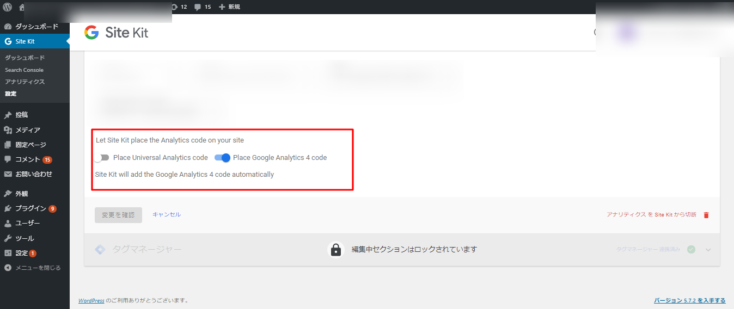
Task: Enable Place Universal Analytics code switch
Action: (101, 158)
